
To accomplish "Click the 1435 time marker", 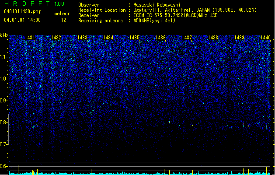I will point(134,38).
